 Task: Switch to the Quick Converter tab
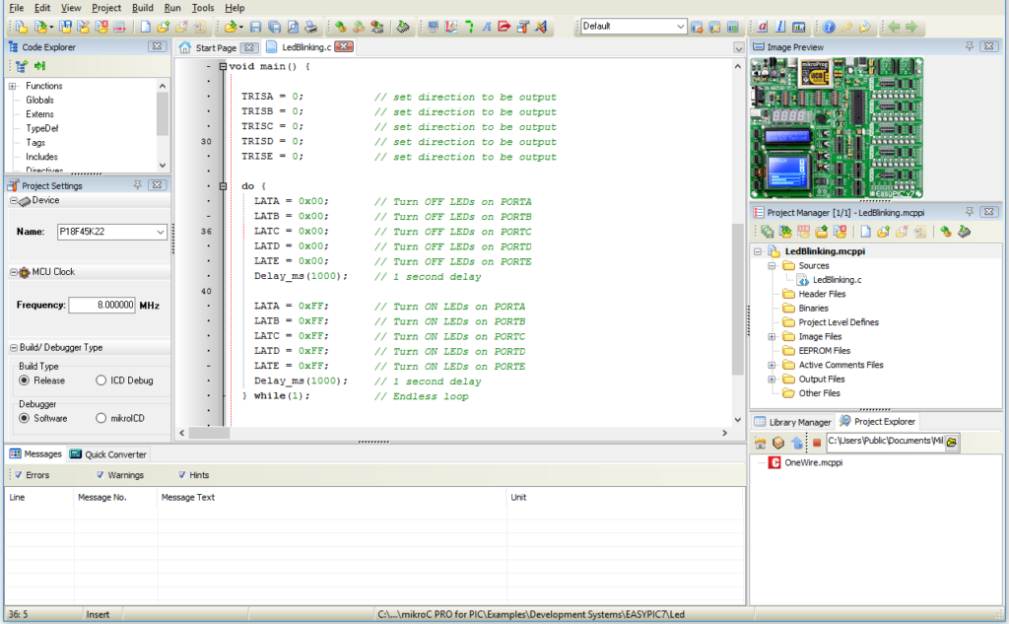[x=108, y=454]
